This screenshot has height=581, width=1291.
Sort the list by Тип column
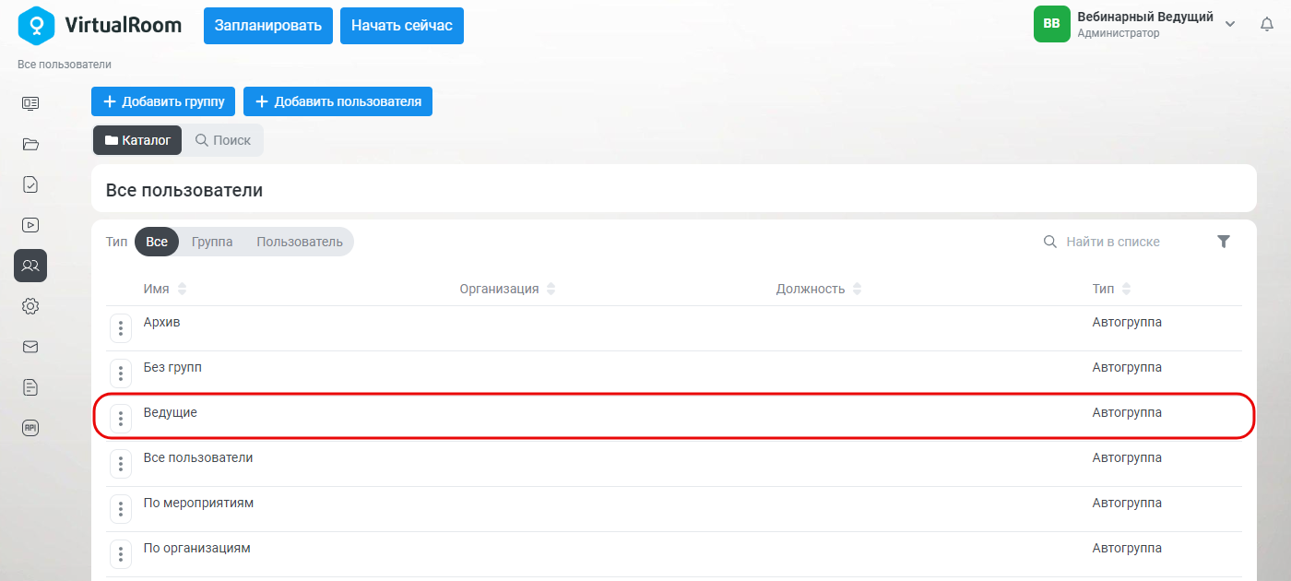click(x=1112, y=289)
